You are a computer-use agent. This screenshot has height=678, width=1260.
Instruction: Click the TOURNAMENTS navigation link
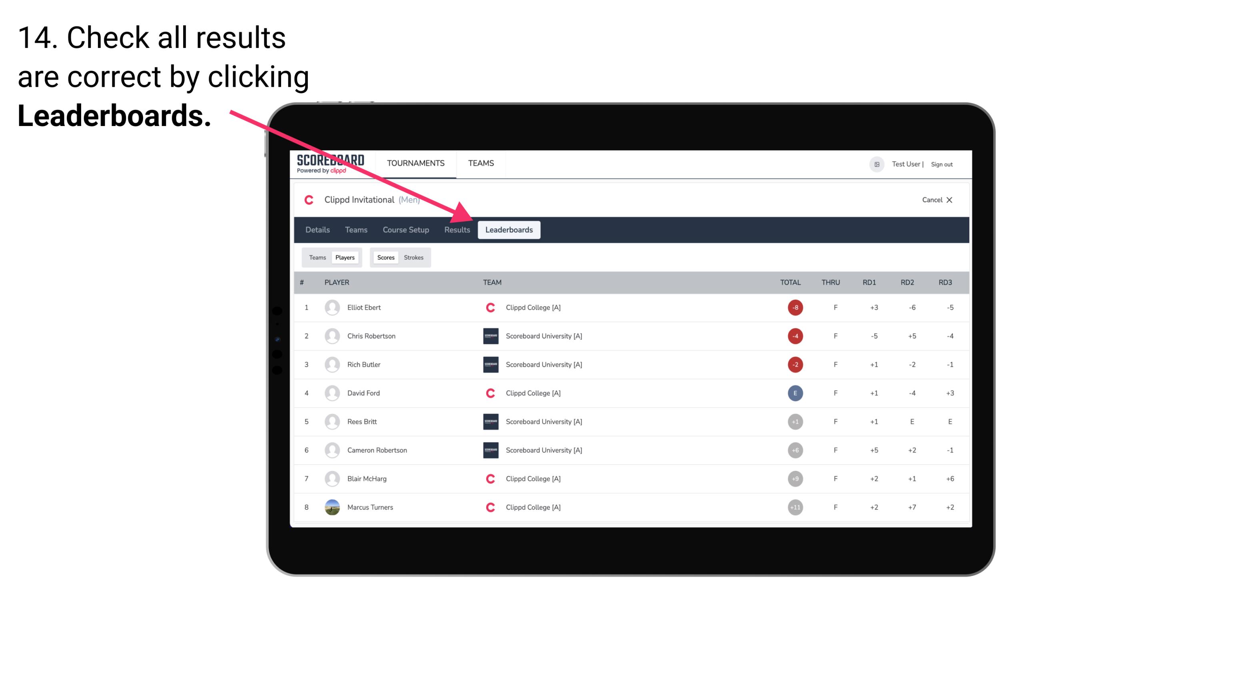point(416,163)
